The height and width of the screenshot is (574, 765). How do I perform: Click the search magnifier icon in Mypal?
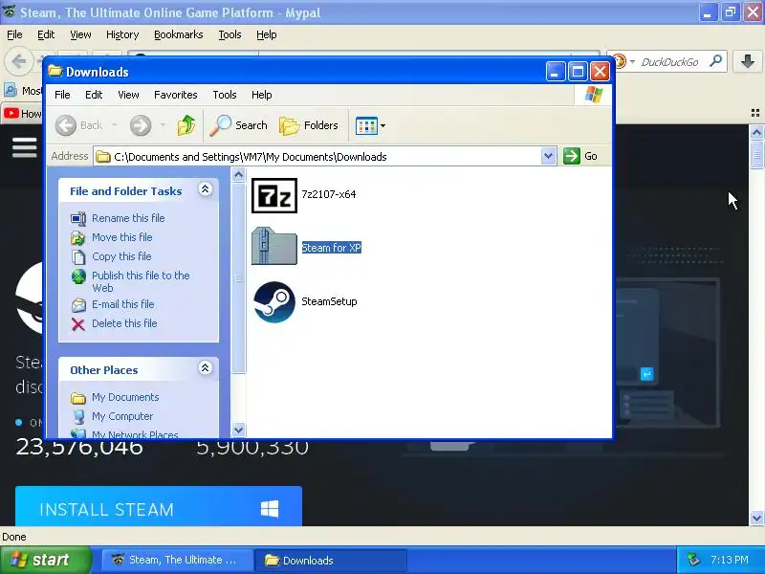coord(716,61)
